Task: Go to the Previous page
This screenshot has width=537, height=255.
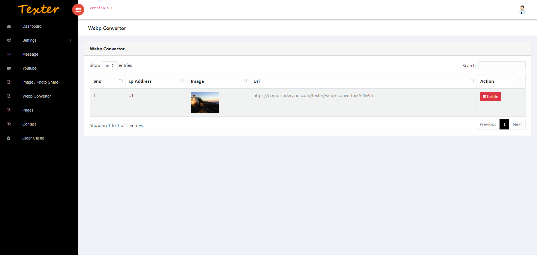Action: [x=488, y=124]
